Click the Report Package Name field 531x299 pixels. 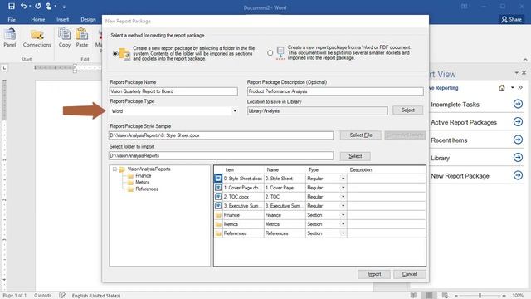[x=173, y=91]
